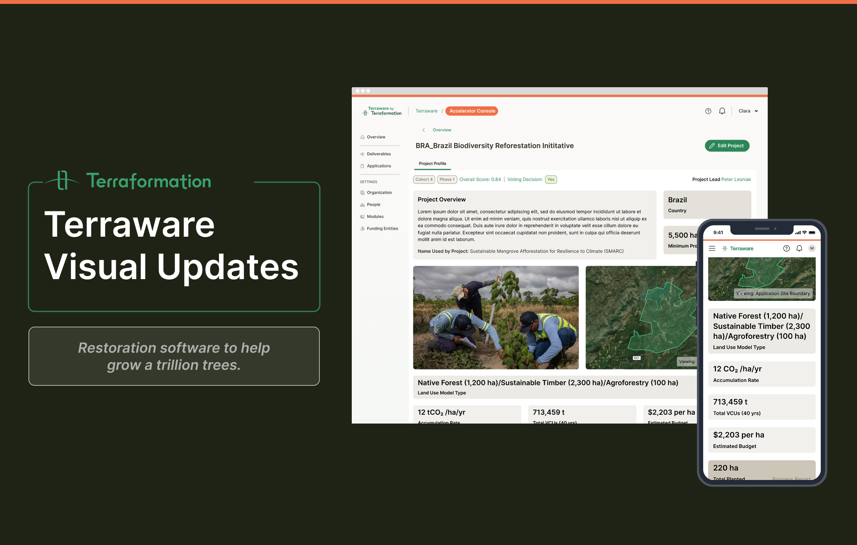
Task: Tap the M avatar on the mobile screen
Action: (x=812, y=248)
